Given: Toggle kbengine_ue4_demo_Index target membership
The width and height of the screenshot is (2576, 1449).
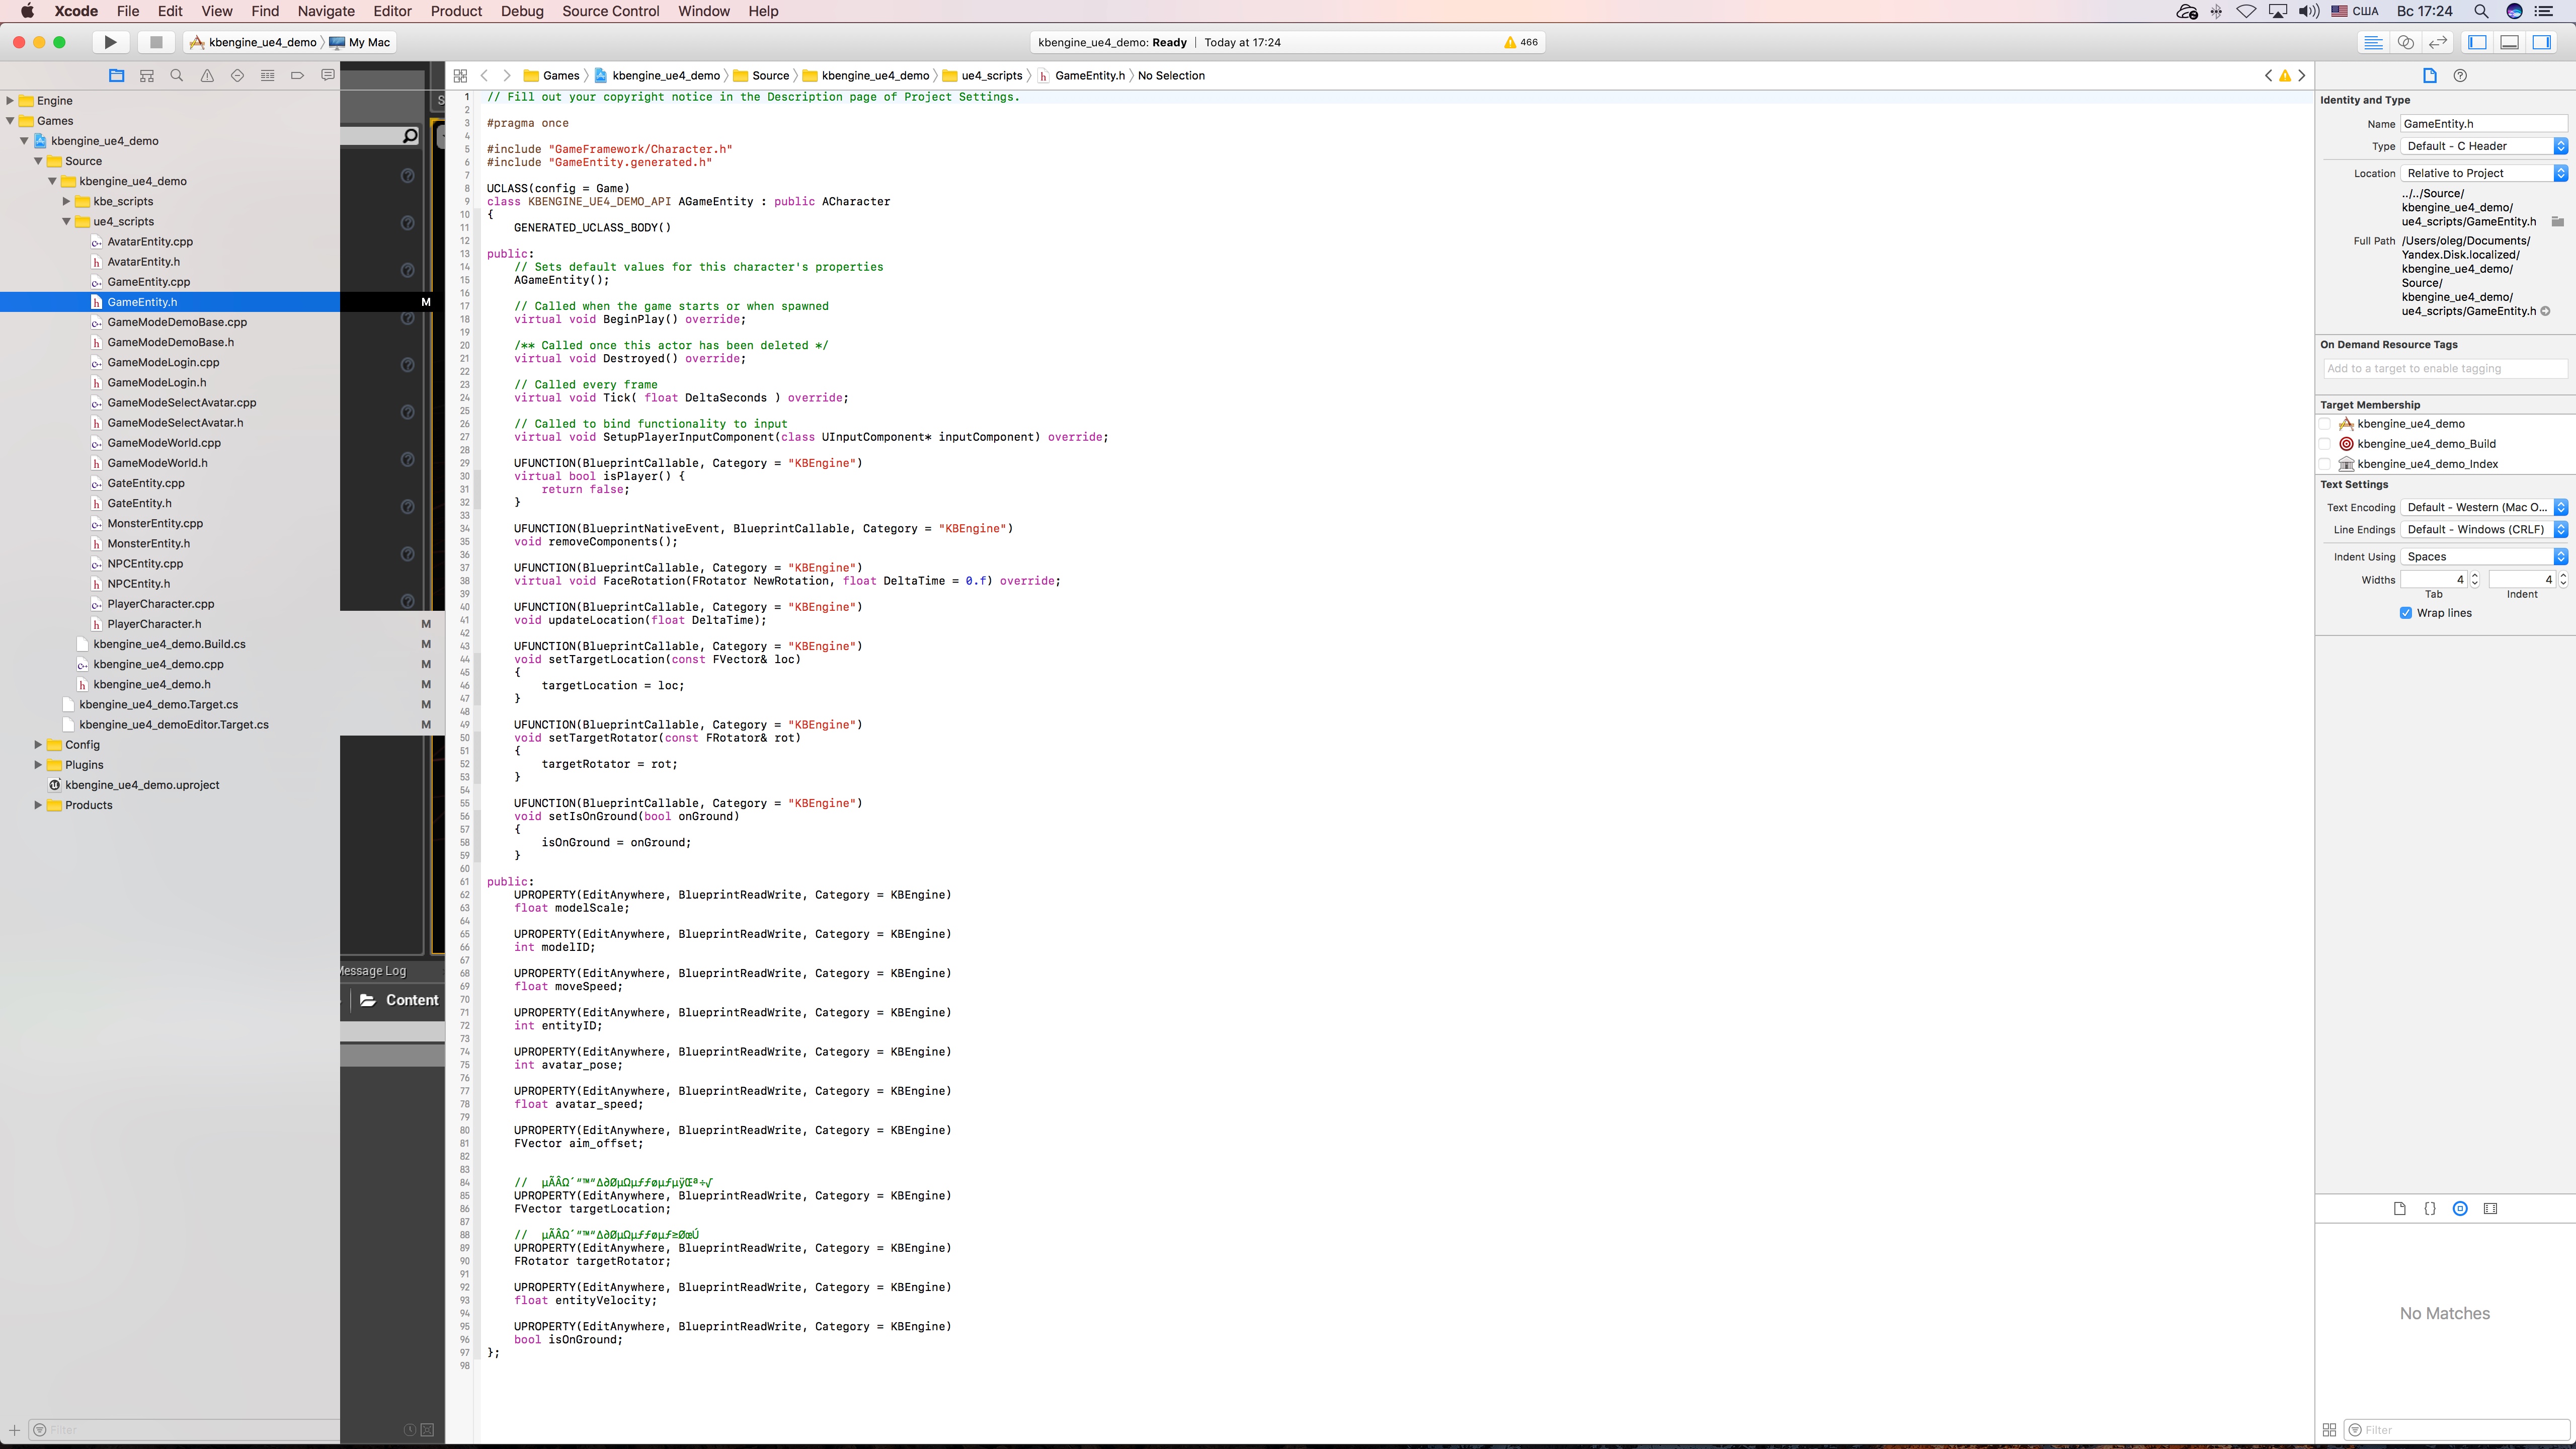Looking at the screenshot, I should [2325, 464].
